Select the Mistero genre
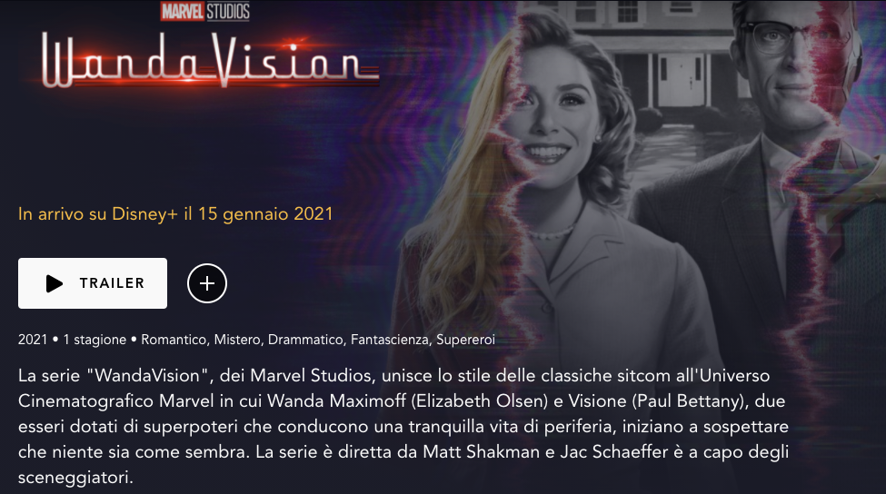 click(x=237, y=340)
